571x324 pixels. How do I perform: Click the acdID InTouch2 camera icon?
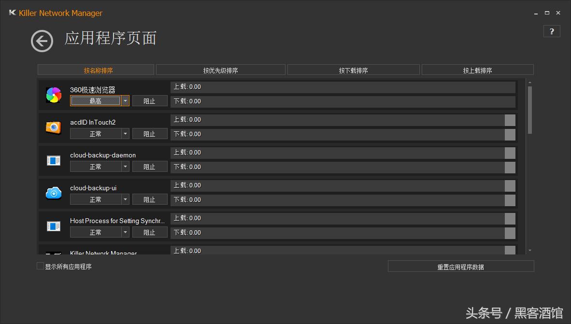click(x=53, y=127)
